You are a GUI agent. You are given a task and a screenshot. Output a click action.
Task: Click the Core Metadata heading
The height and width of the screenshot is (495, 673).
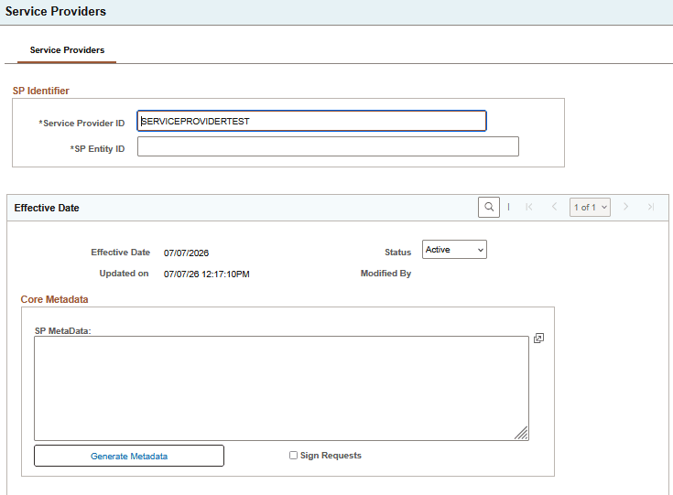pos(55,299)
